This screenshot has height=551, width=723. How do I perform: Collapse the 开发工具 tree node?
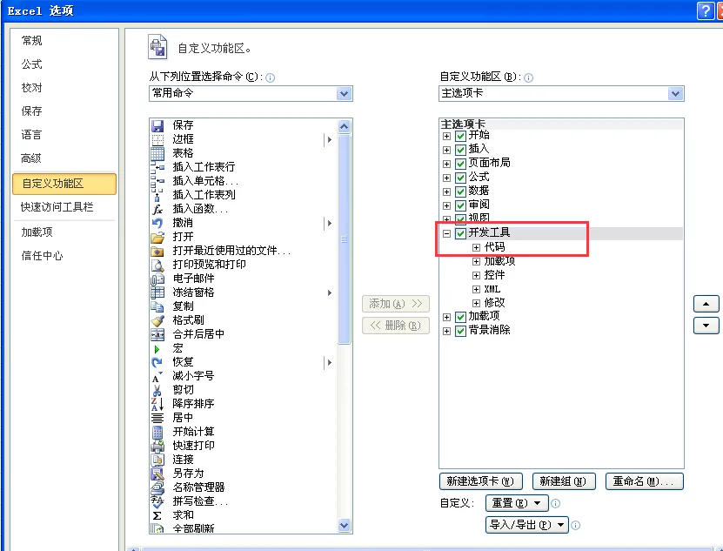[x=446, y=233]
